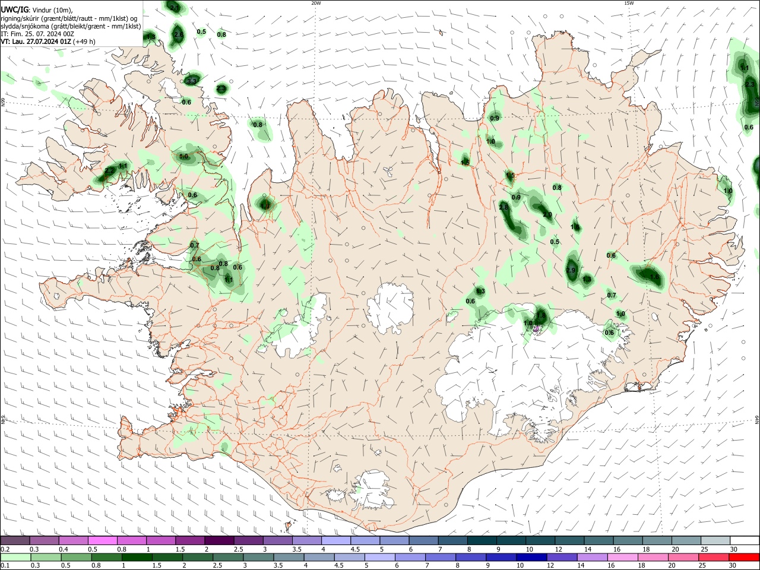Select the dark blue swatch marked 10, lower legend

click(x=530, y=558)
